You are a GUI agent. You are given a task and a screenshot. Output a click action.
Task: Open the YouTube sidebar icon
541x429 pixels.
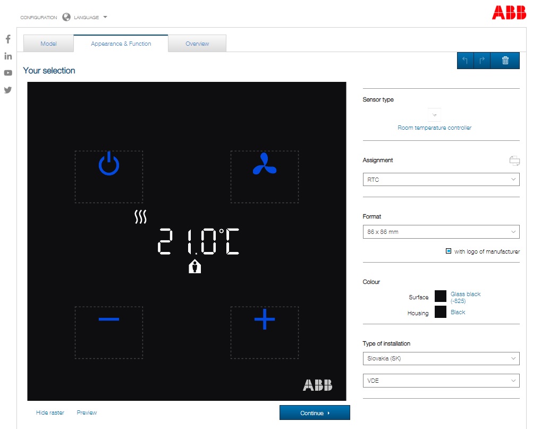pyautogui.click(x=8, y=73)
